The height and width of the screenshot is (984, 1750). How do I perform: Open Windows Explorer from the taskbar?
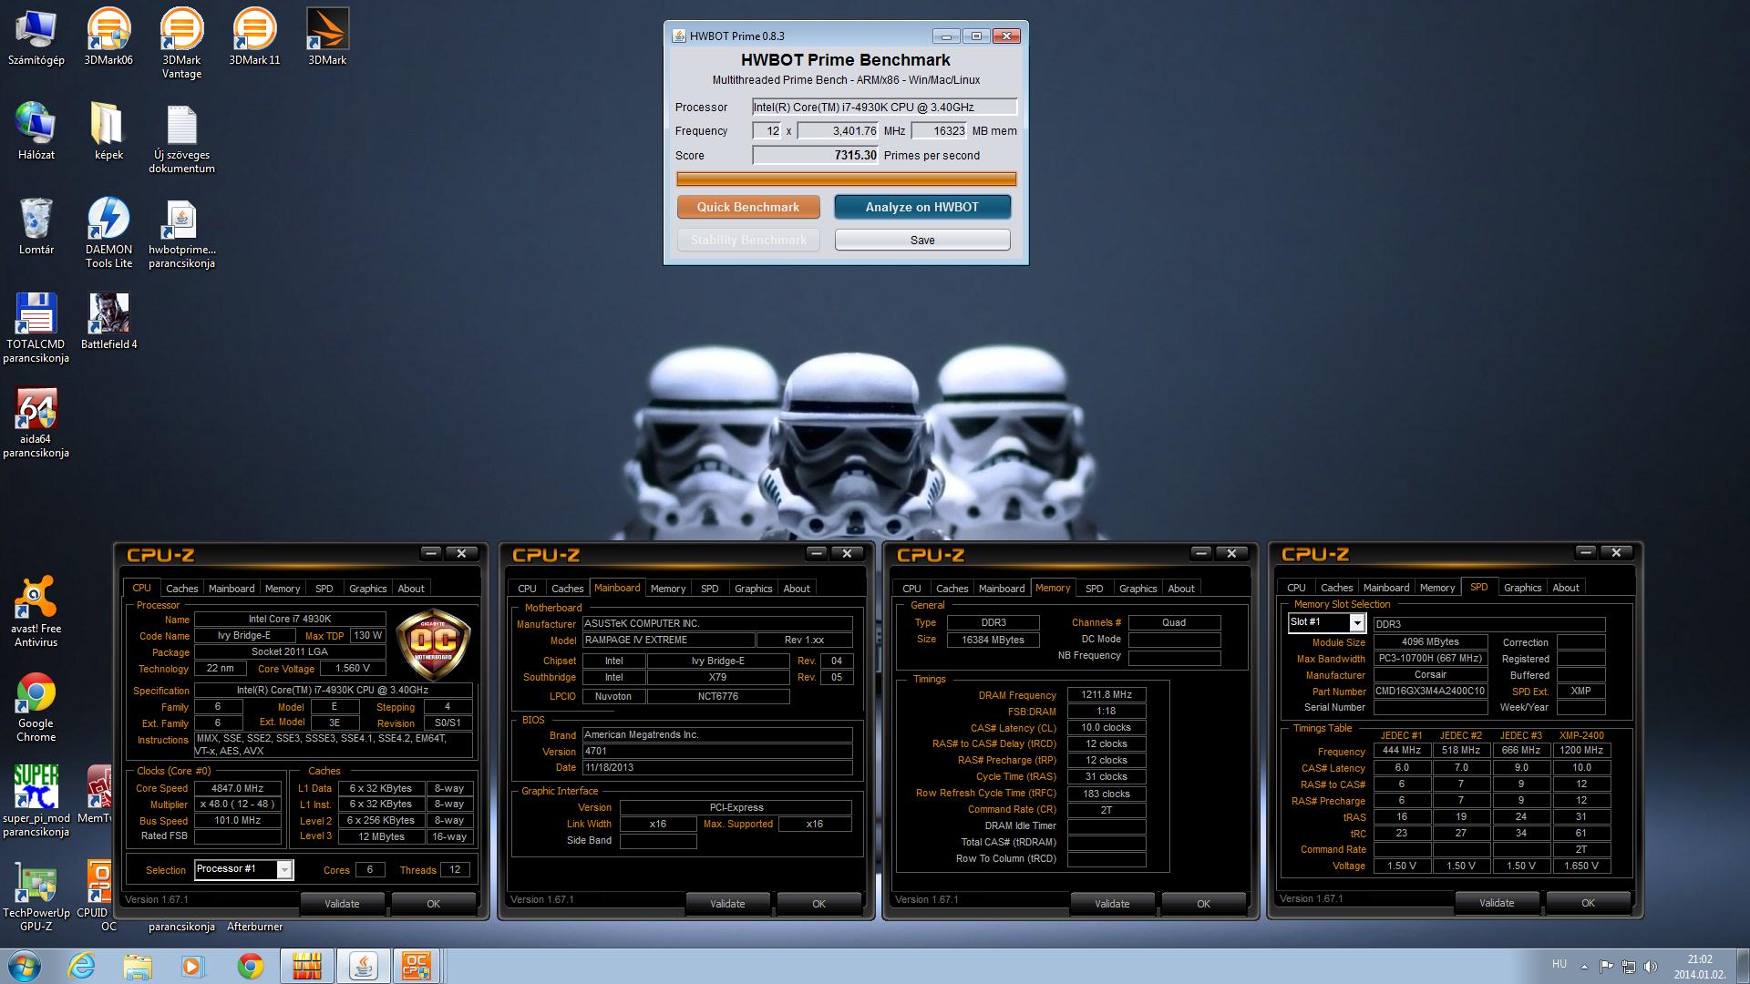(x=138, y=966)
